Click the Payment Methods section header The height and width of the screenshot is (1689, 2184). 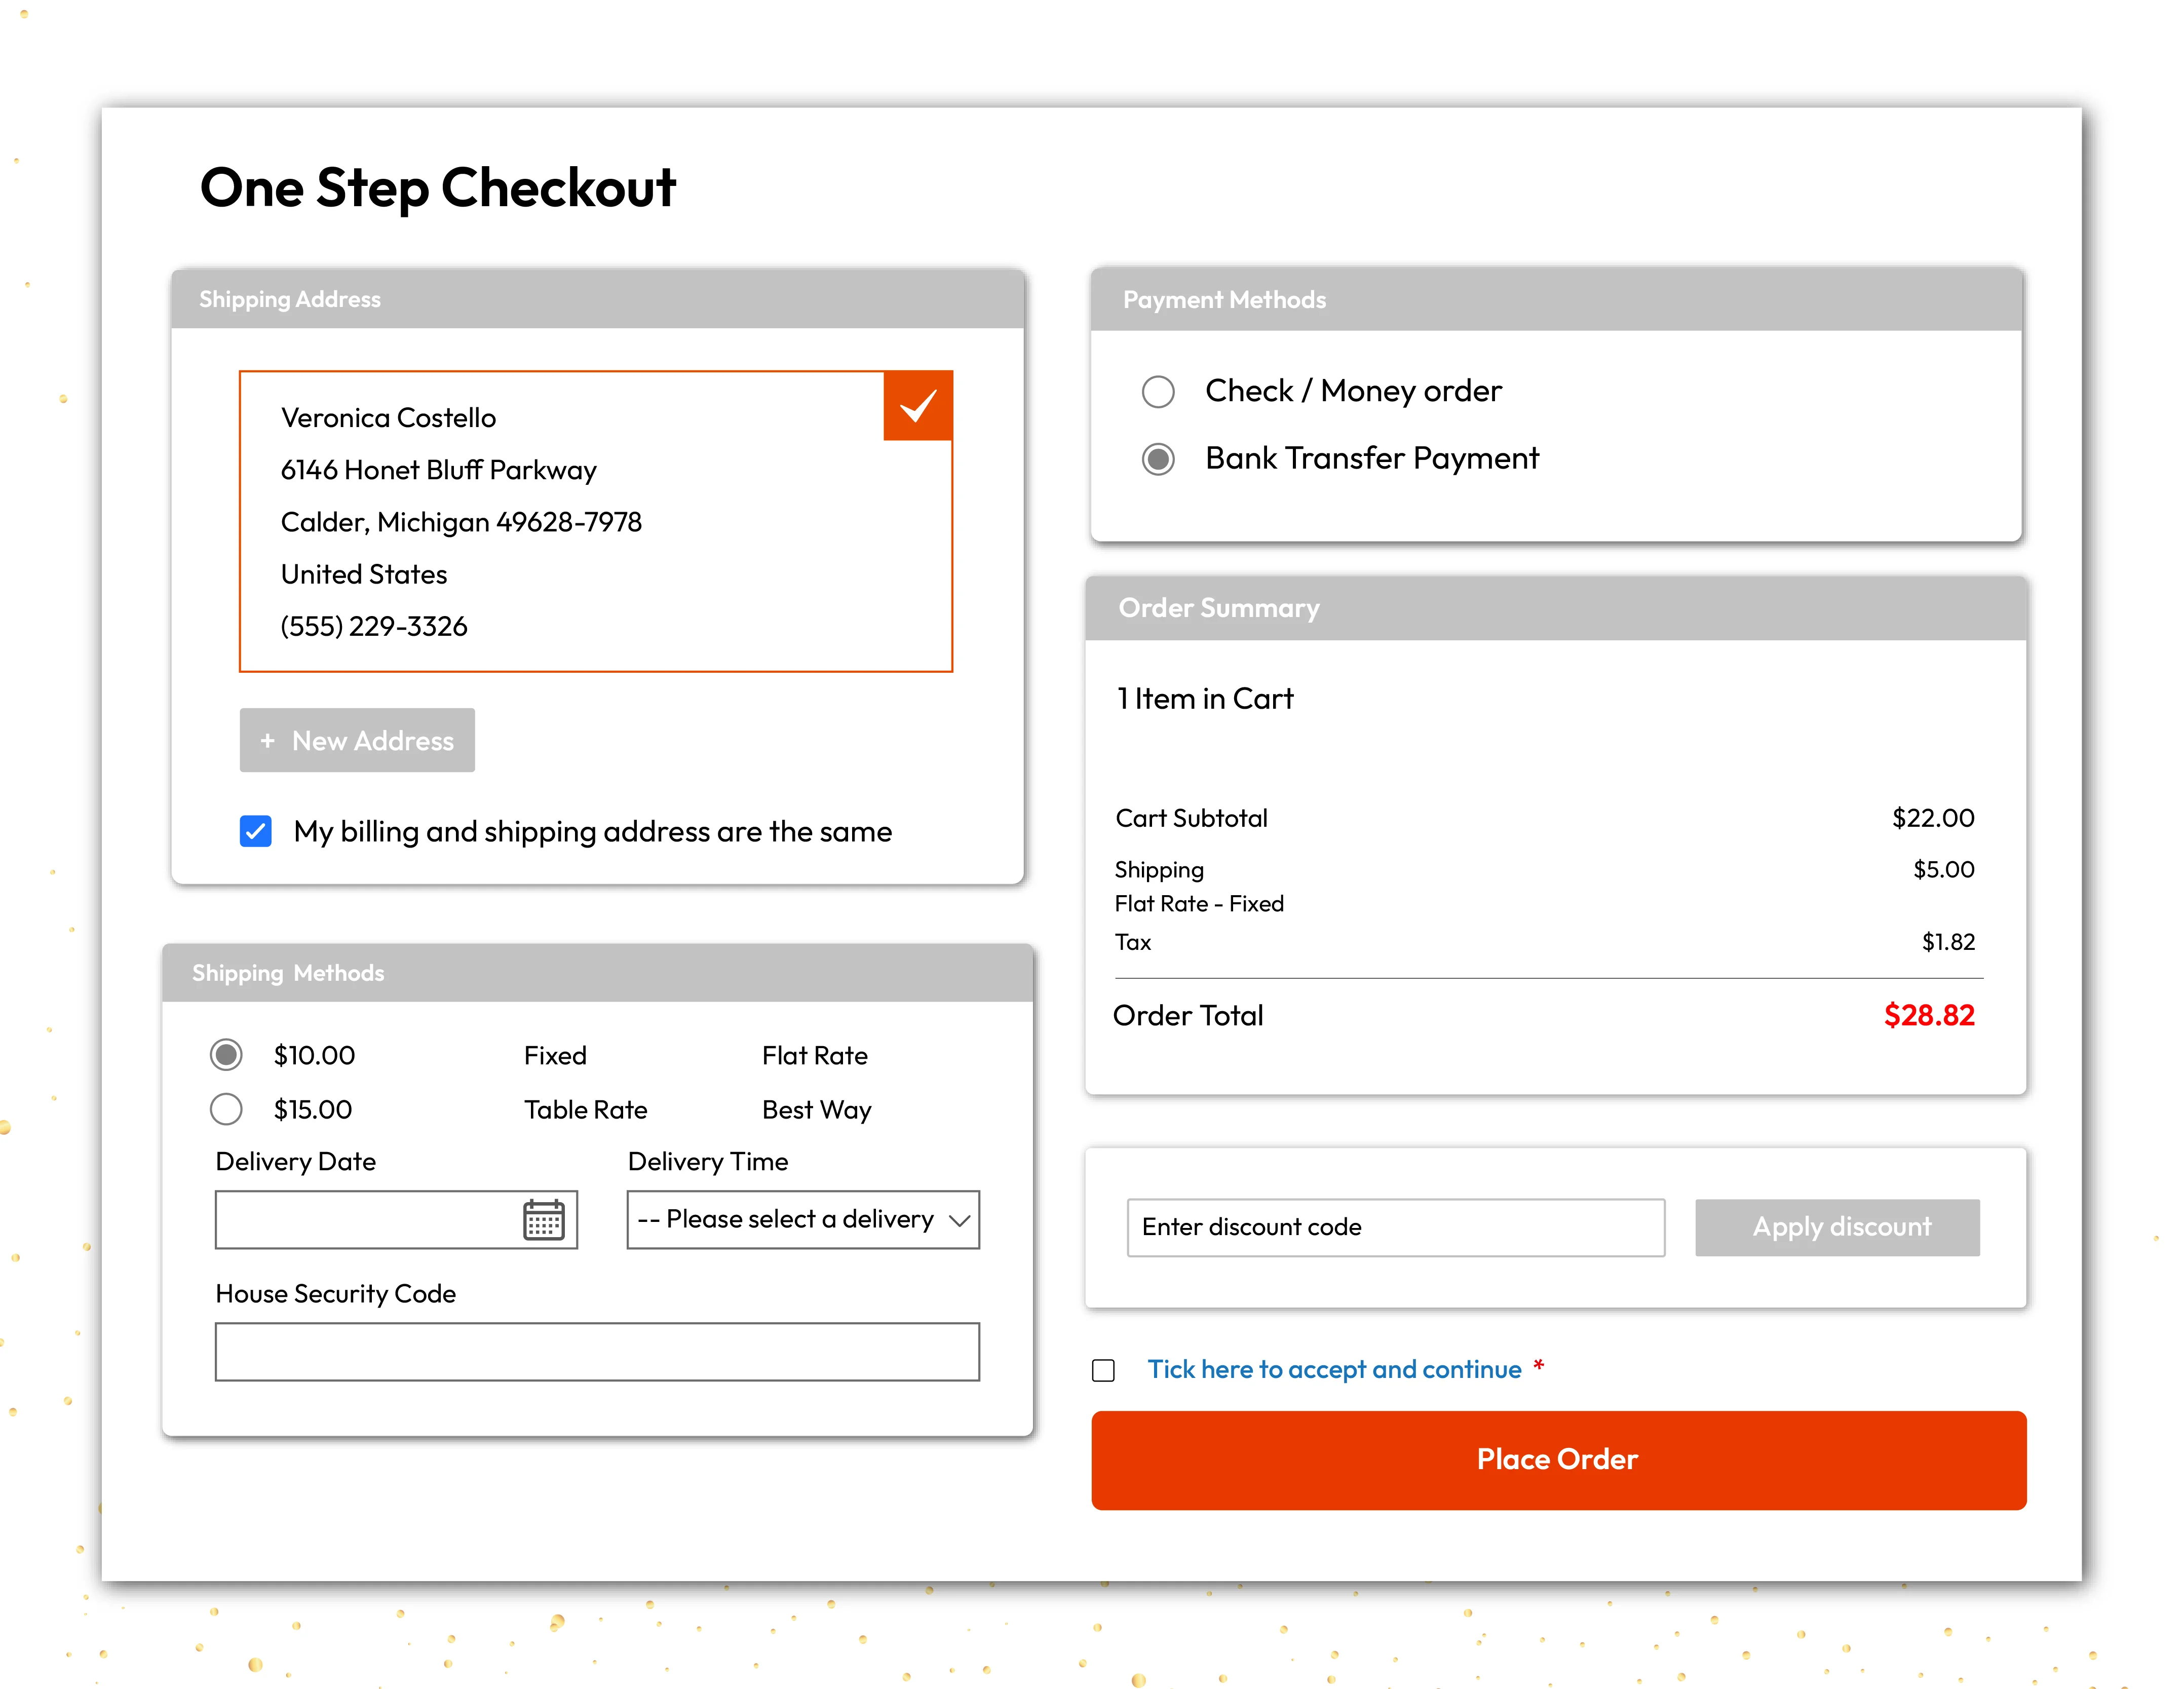[1224, 299]
